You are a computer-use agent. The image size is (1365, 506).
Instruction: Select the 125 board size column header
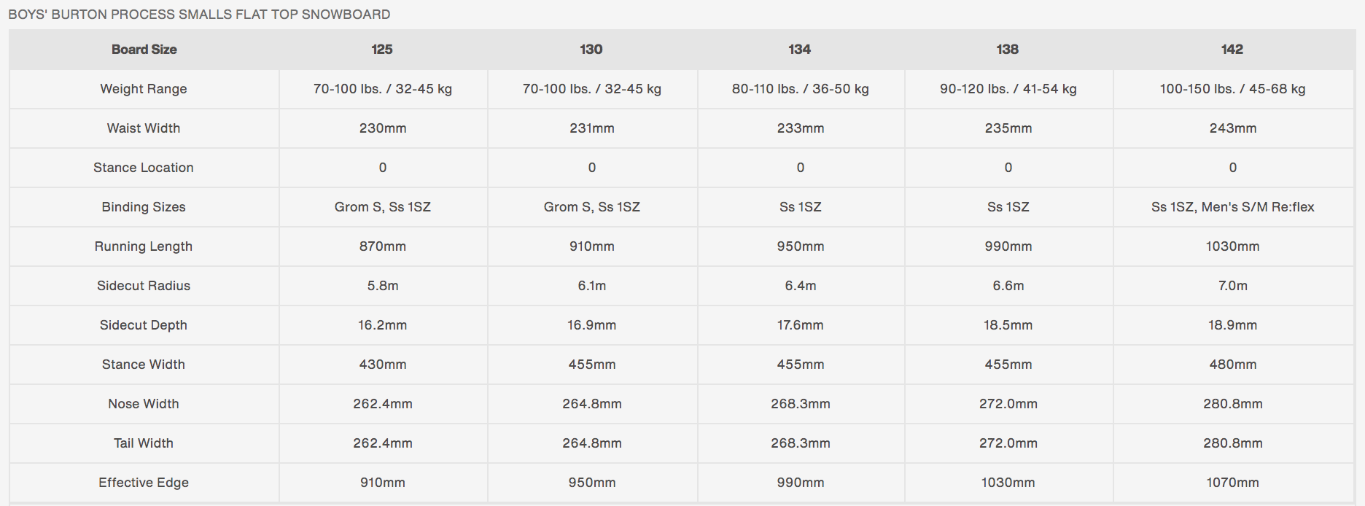click(x=382, y=50)
